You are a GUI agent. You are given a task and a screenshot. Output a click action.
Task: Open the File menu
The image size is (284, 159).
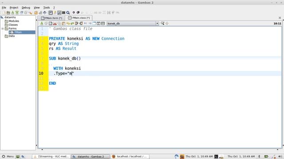[x=4, y=8]
